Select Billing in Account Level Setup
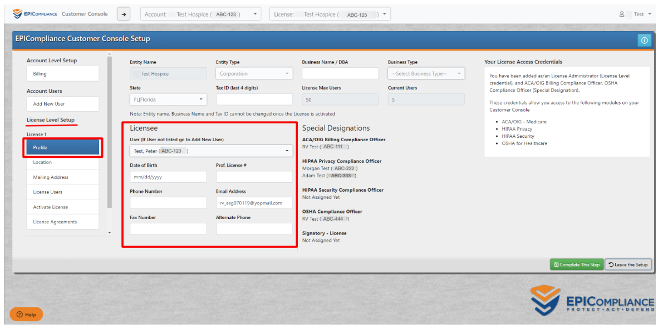The width and height of the screenshot is (658, 329). [62, 74]
